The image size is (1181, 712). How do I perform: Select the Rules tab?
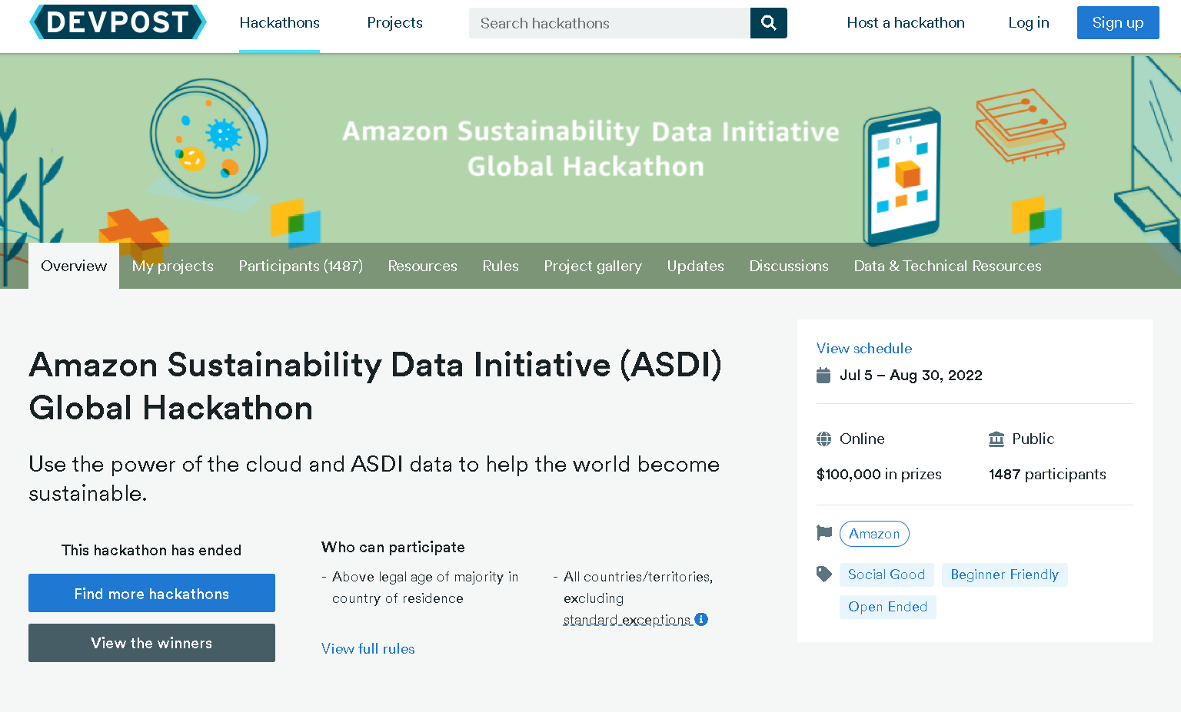(501, 266)
